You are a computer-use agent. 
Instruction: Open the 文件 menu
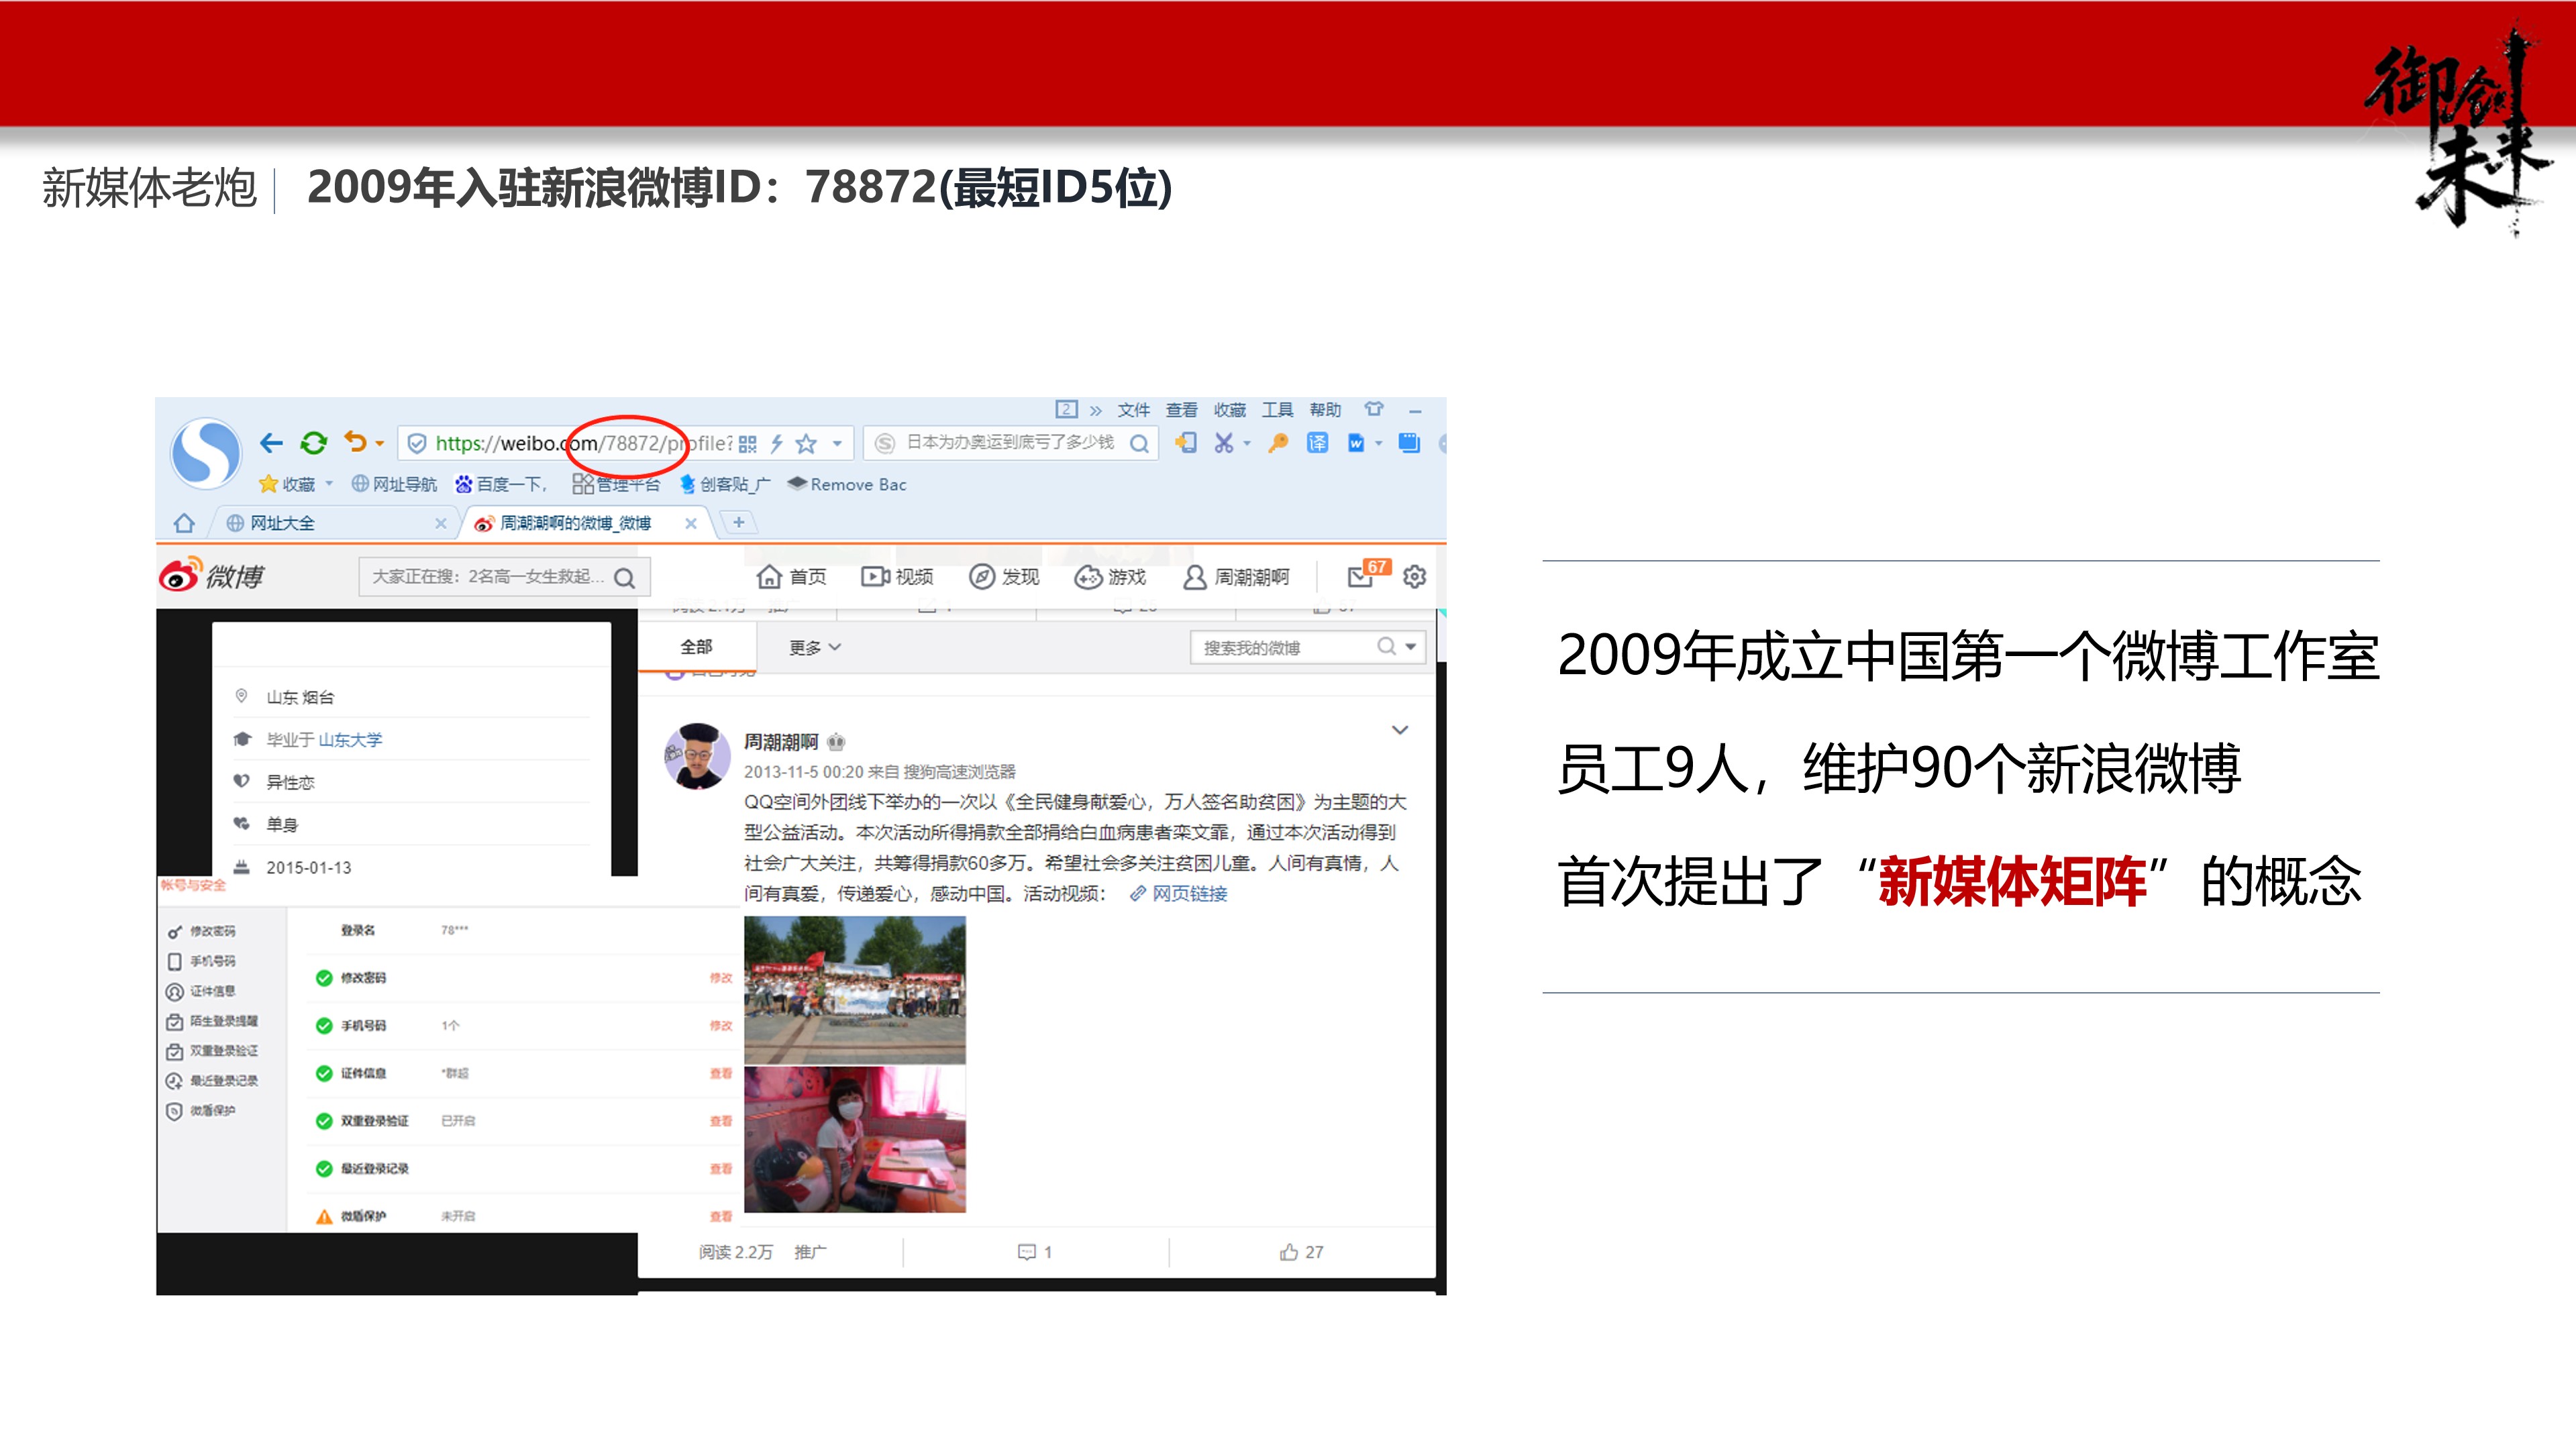pos(1133,410)
